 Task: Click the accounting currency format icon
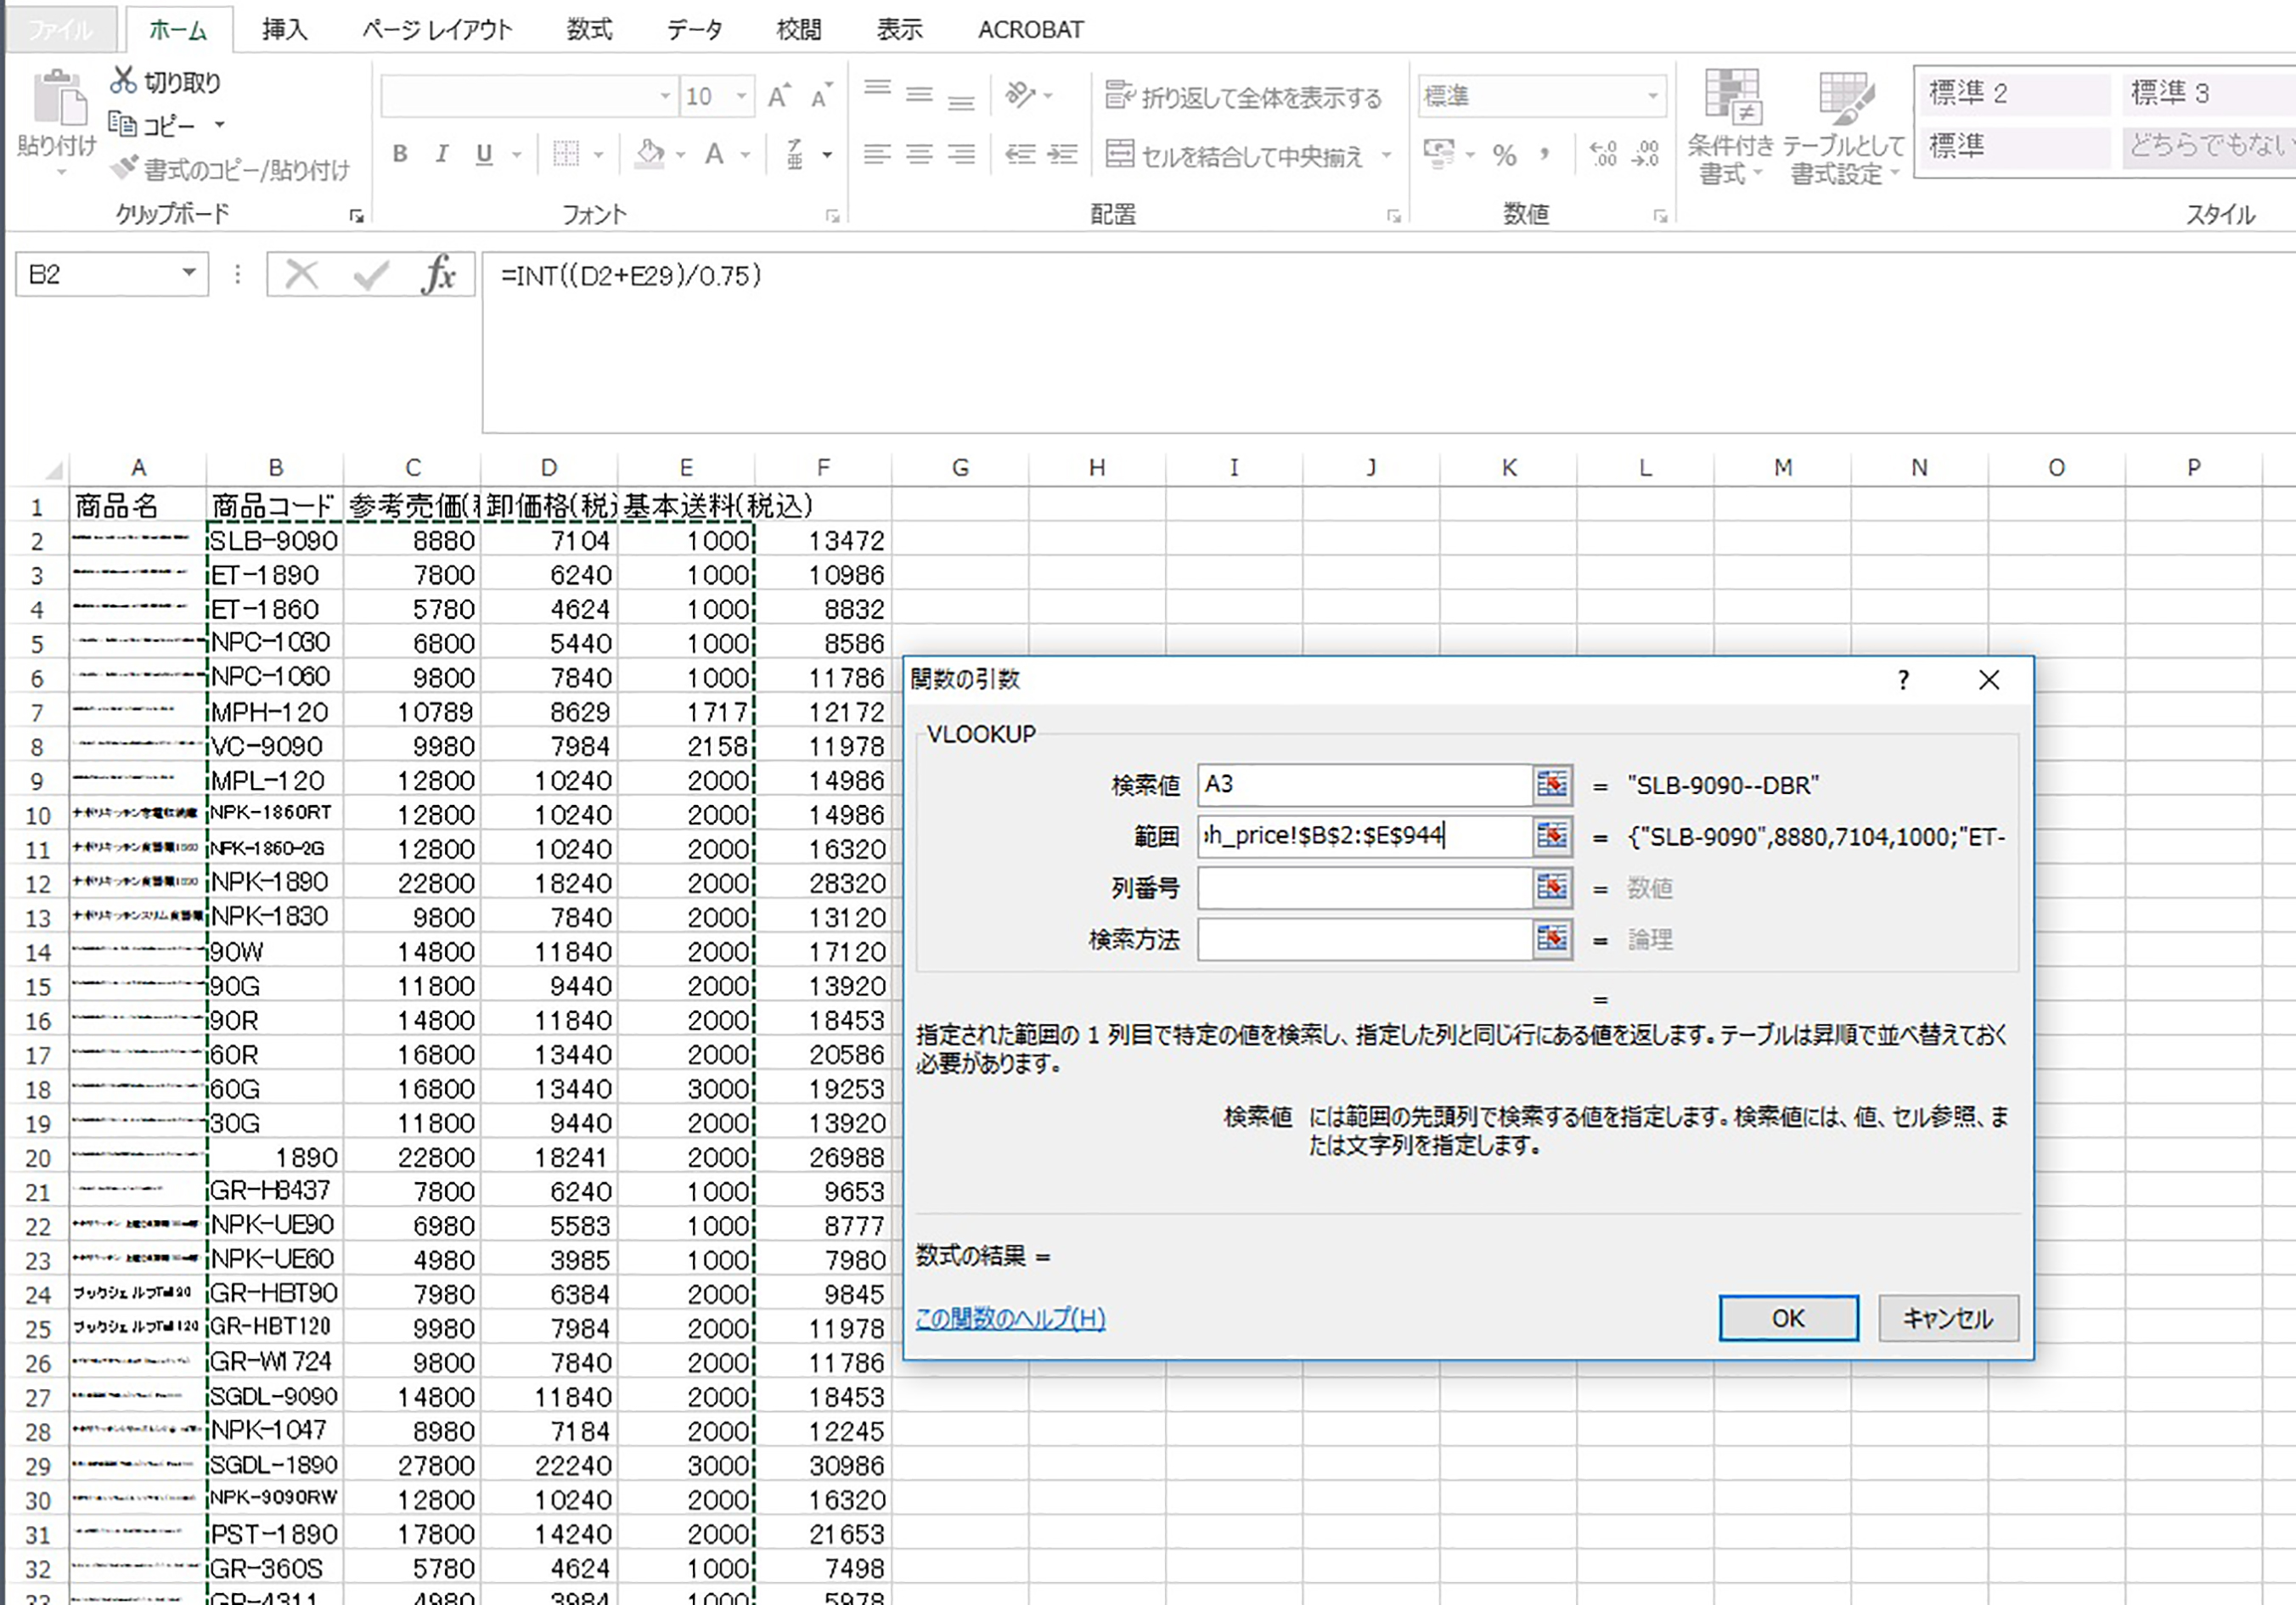point(1439,154)
